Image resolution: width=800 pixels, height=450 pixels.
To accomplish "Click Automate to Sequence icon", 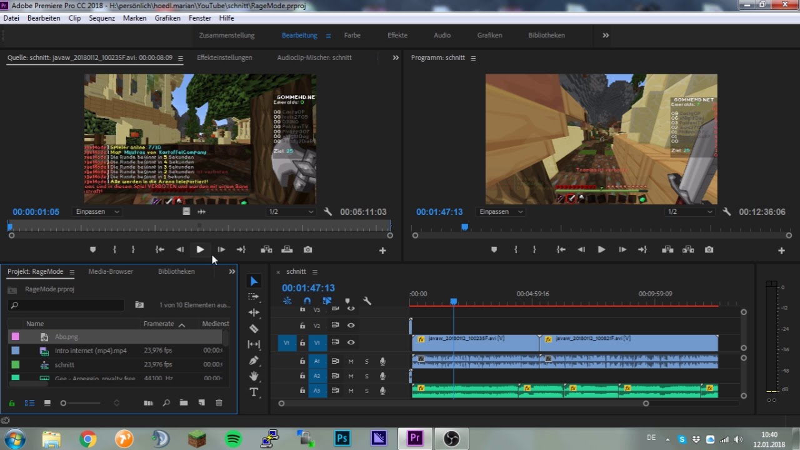I will coord(148,403).
